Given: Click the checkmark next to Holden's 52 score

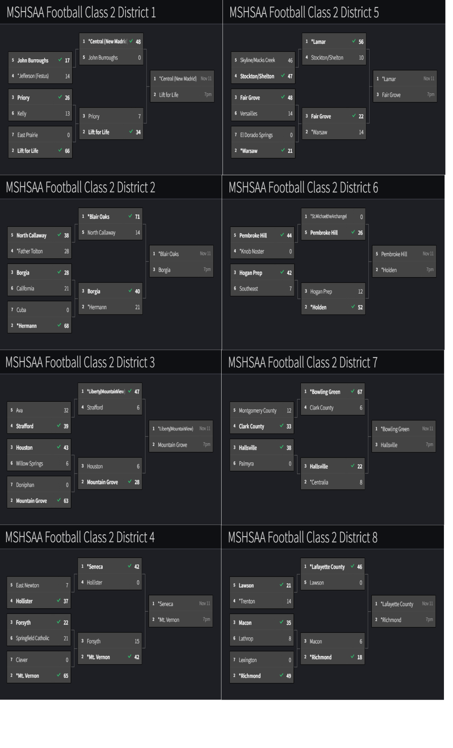Looking at the screenshot, I should [x=353, y=307].
